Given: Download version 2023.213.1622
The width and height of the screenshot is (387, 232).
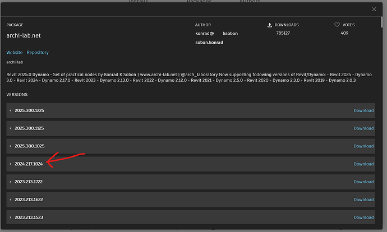Looking at the screenshot, I should point(363,199).
